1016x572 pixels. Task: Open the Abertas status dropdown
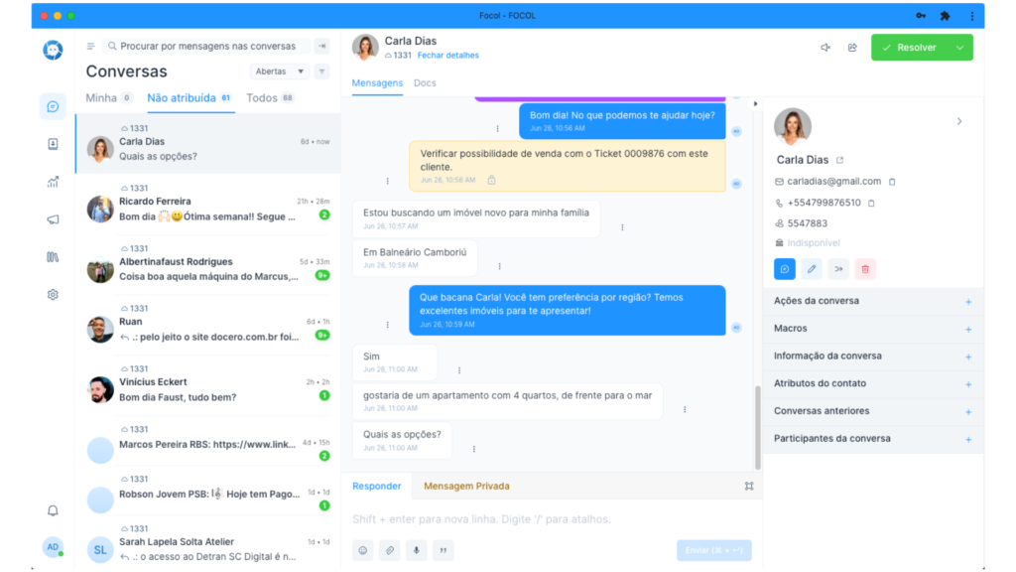pos(282,71)
